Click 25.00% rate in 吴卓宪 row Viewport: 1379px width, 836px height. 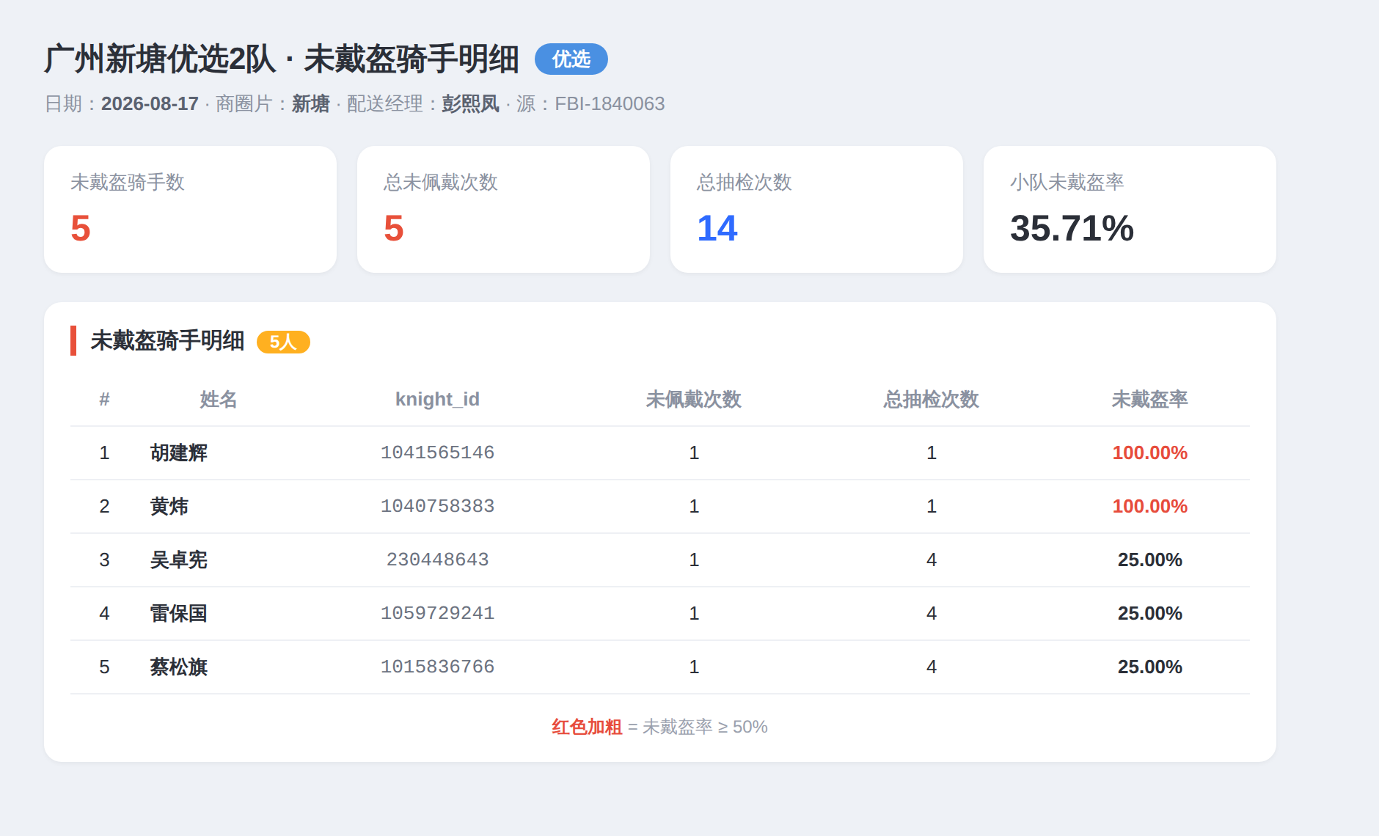click(1149, 560)
